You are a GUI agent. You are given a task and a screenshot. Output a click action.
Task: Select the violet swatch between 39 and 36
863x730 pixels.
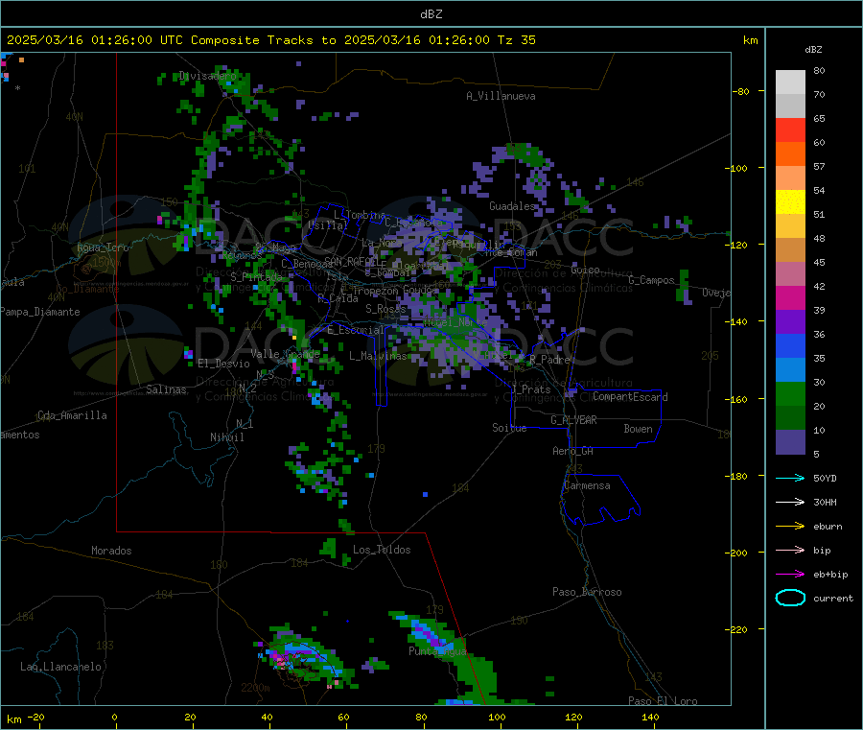(790, 322)
